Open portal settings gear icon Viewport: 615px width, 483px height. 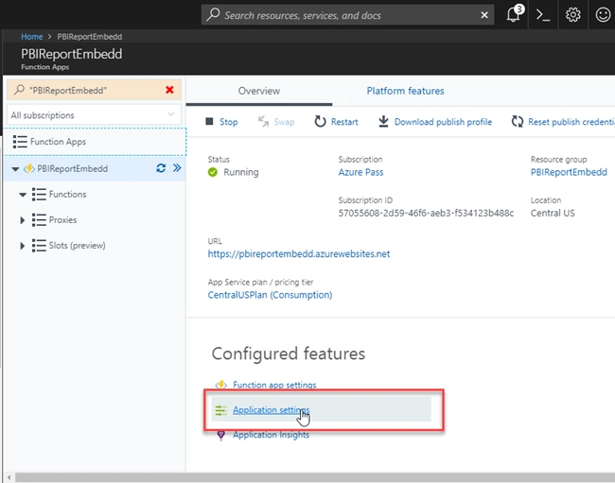click(x=573, y=15)
